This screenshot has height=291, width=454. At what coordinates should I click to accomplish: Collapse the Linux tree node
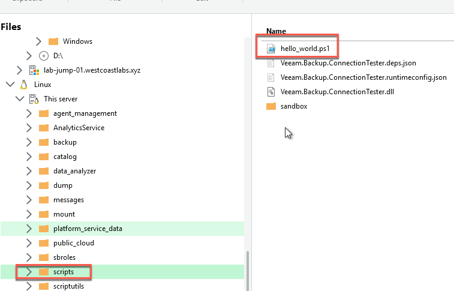click(10, 85)
